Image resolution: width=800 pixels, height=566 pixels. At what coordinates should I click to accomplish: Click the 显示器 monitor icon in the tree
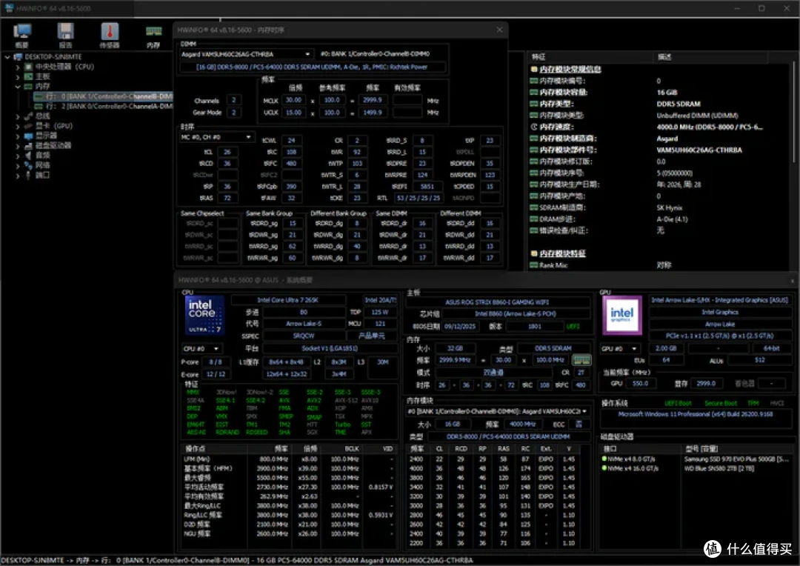(x=29, y=136)
